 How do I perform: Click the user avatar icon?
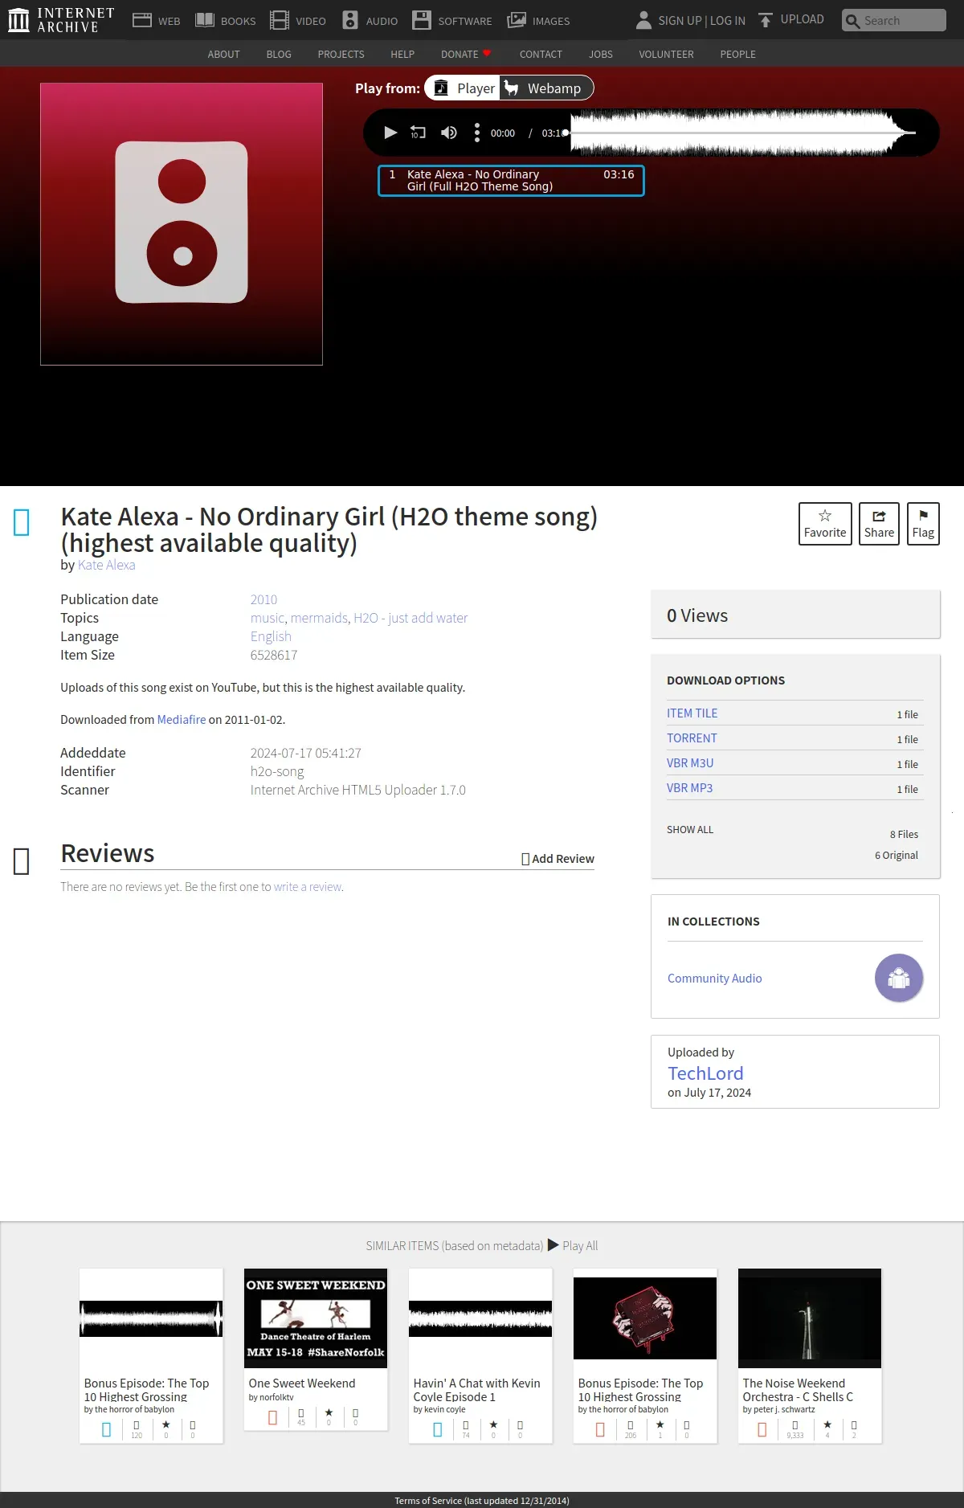(x=643, y=20)
